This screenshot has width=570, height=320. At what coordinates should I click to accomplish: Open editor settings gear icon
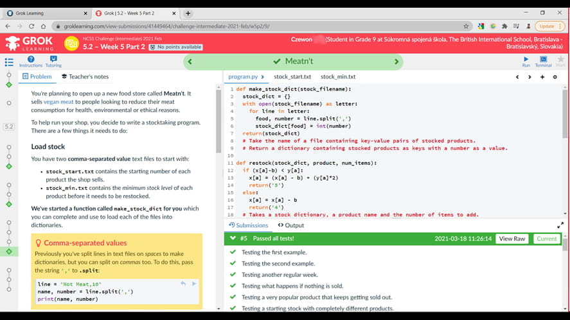pyautogui.click(x=555, y=77)
